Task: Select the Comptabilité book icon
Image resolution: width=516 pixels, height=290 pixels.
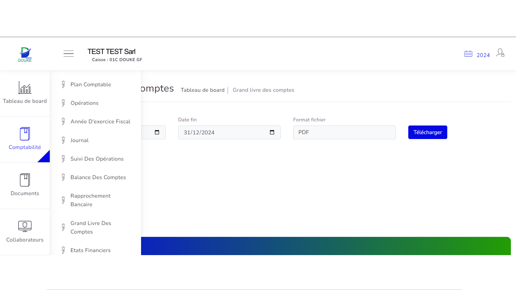Action: click(x=25, y=134)
